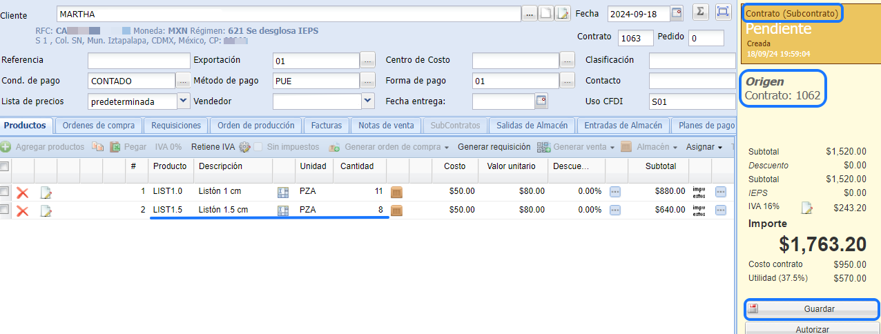Image resolution: width=881 pixels, height=334 pixels.
Task: Click the warehouse box icon for LIST1.5
Action: (396, 210)
